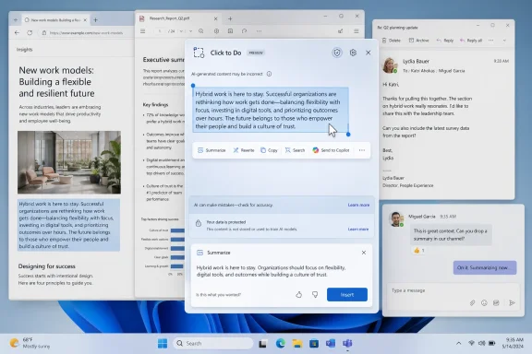Click the info icon beside AI-generated content notice
Viewport: 532px width, 354px height.
click(269, 74)
